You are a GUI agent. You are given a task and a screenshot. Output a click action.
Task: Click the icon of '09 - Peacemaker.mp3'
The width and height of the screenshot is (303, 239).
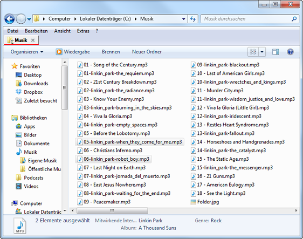coord(80,202)
